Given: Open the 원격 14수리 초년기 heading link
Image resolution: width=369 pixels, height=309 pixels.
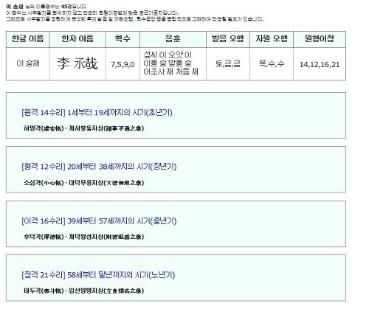Looking at the screenshot, I should click(97, 113).
